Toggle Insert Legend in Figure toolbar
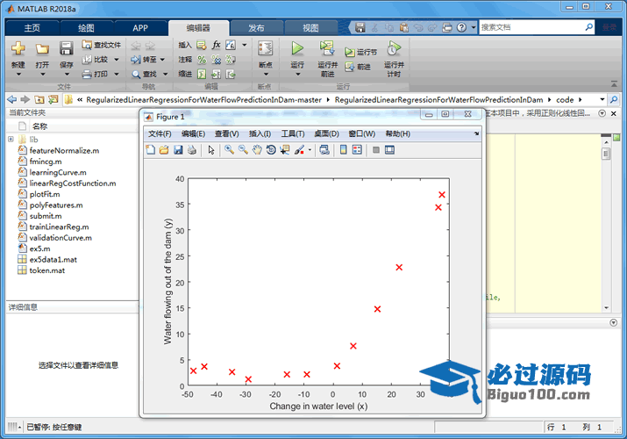The image size is (627, 439). click(357, 150)
